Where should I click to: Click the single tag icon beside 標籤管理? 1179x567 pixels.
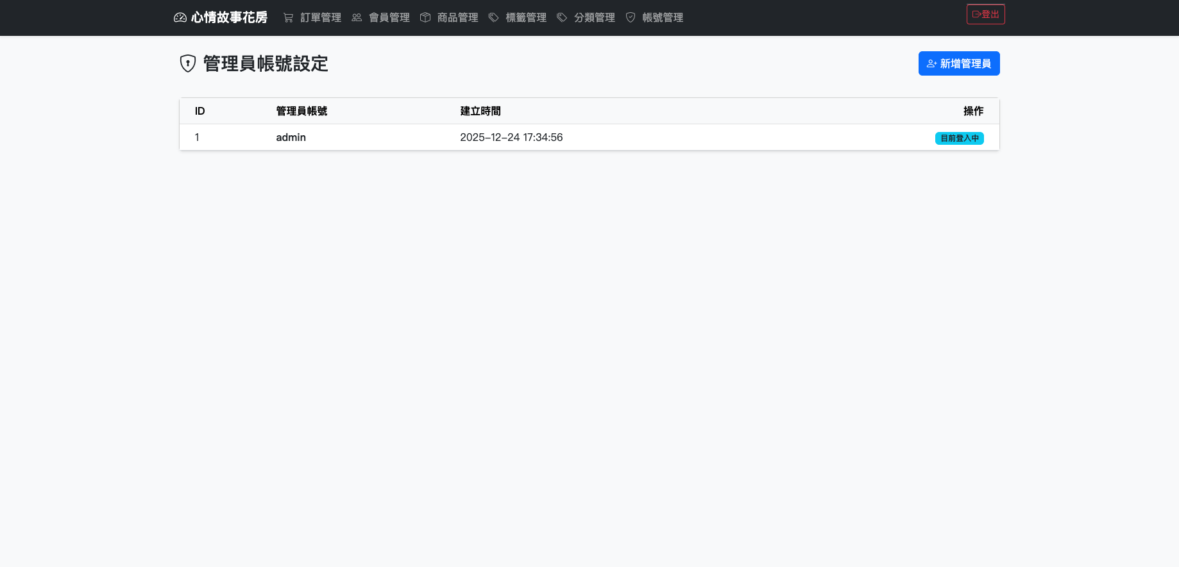click(x=493, y=18)
